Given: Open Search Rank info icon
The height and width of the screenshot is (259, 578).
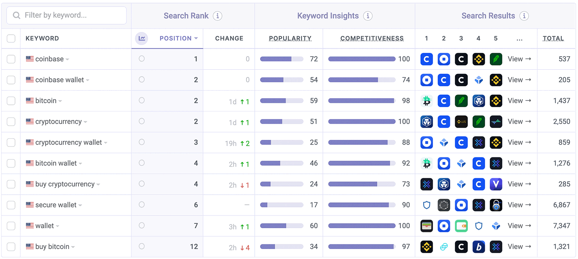Looking at the screenshot, I should point(218,16).
